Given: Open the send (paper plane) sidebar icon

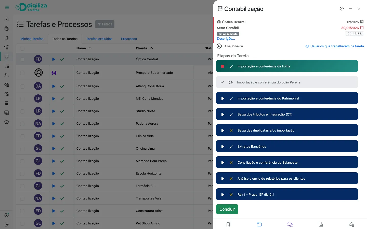Looking at the screenshot, I should [7, 47].
